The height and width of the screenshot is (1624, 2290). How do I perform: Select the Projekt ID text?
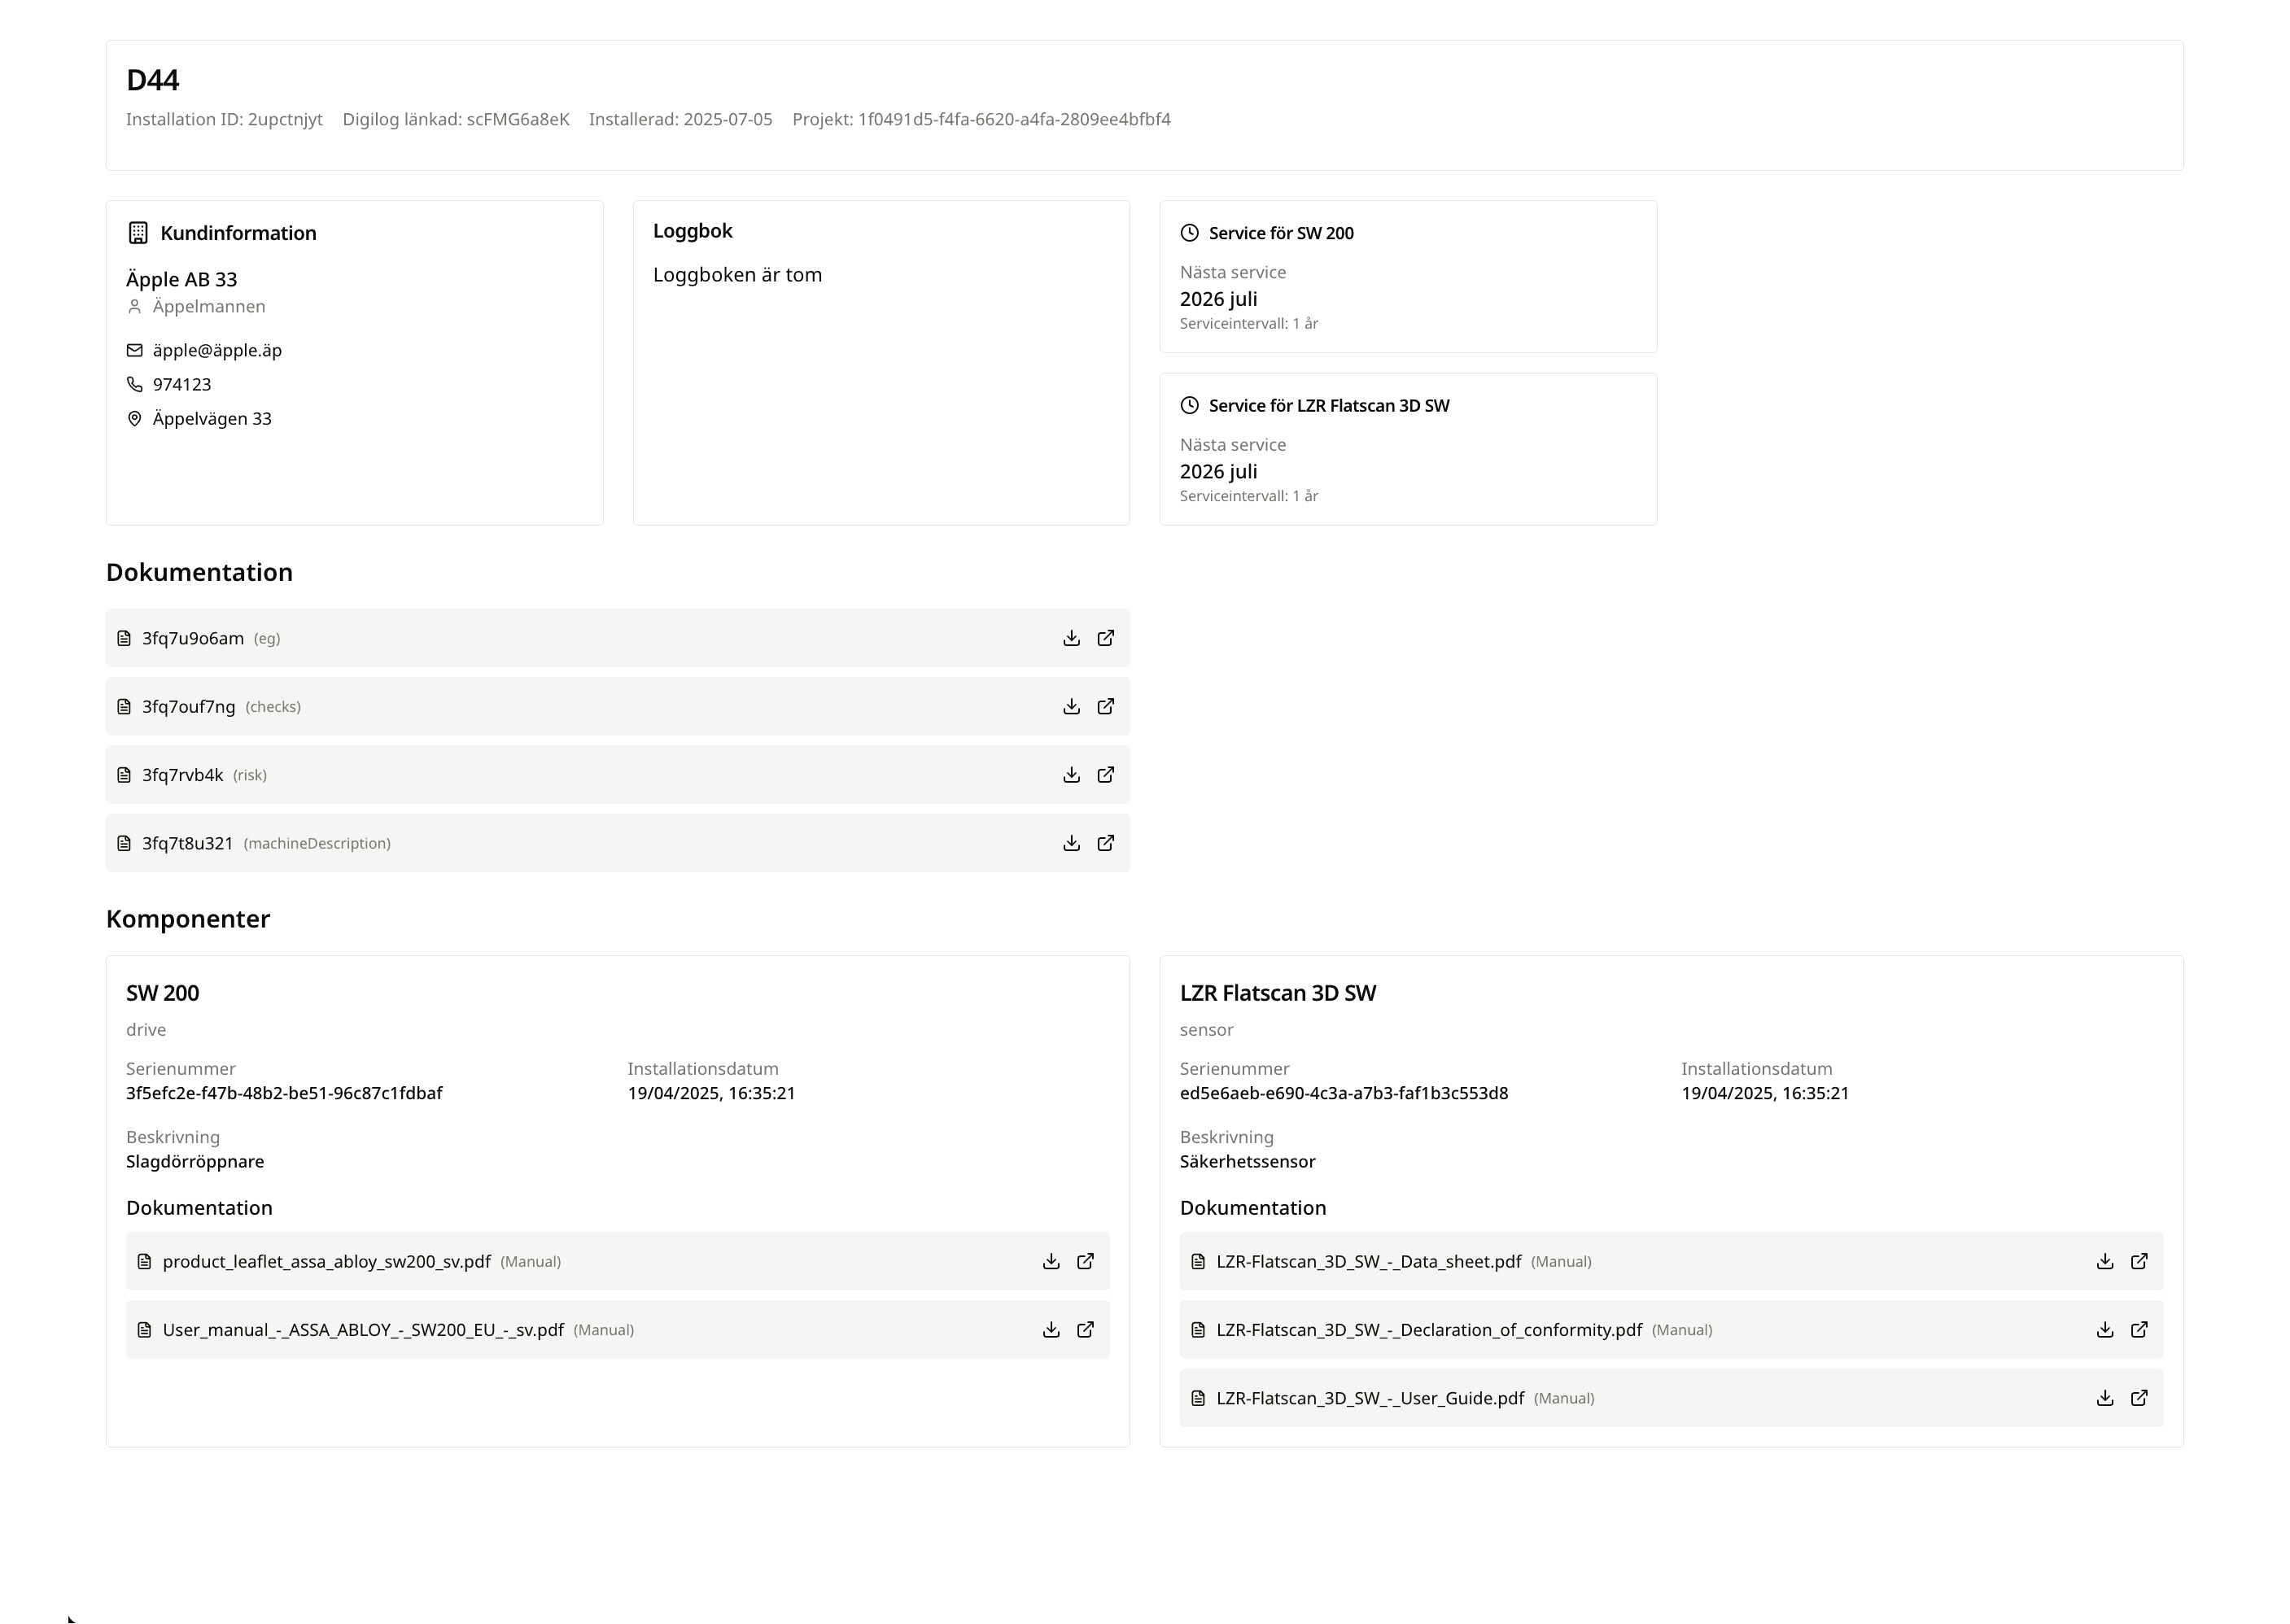(981, 119)
